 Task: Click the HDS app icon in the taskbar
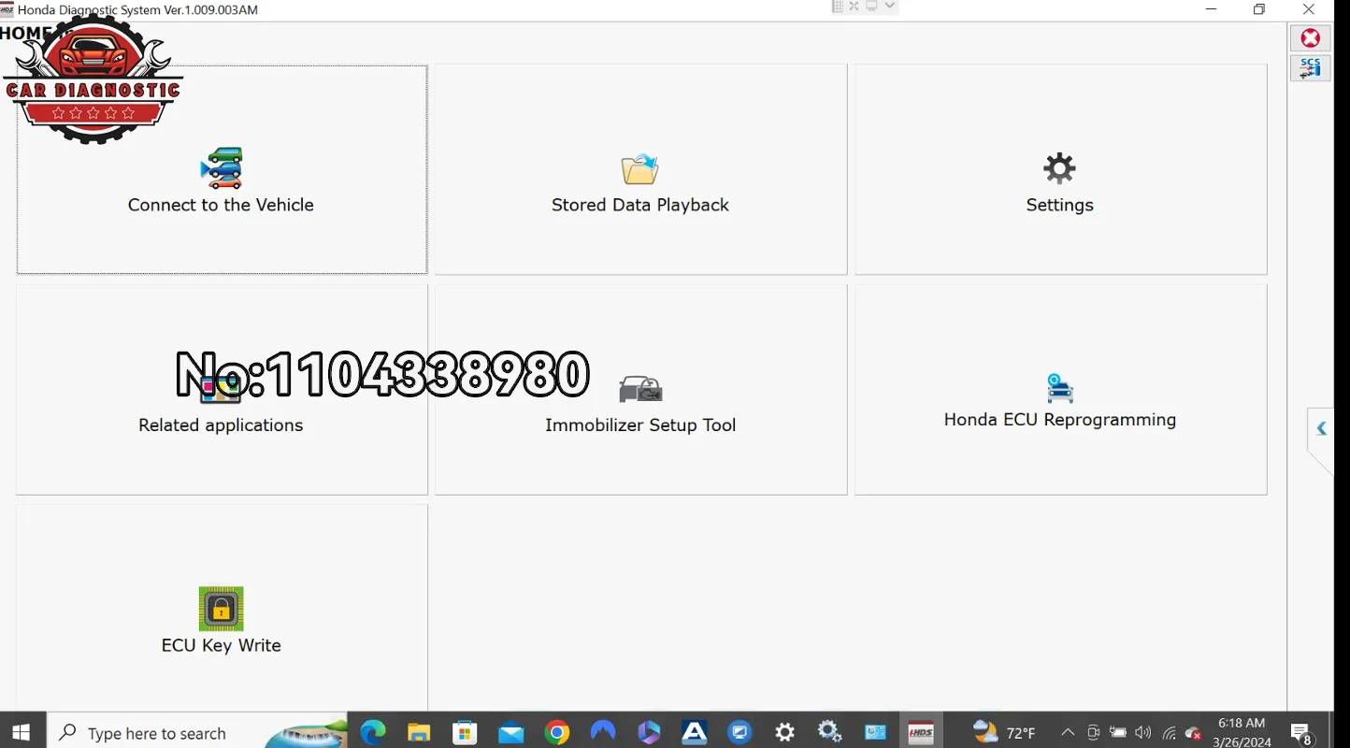[x=922, y=733]
